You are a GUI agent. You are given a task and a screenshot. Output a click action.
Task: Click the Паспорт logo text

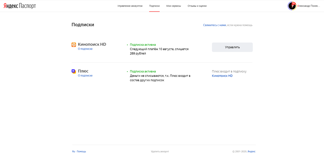tap(27, 6)
